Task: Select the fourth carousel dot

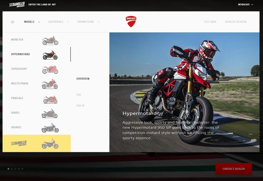Action: [19, 169]
